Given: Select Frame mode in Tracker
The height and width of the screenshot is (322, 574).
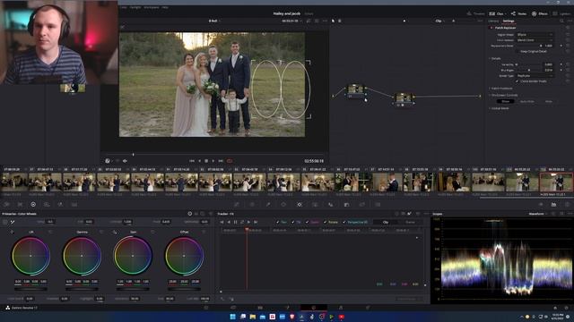Looking at the screenshot, I should click(410, 222).
